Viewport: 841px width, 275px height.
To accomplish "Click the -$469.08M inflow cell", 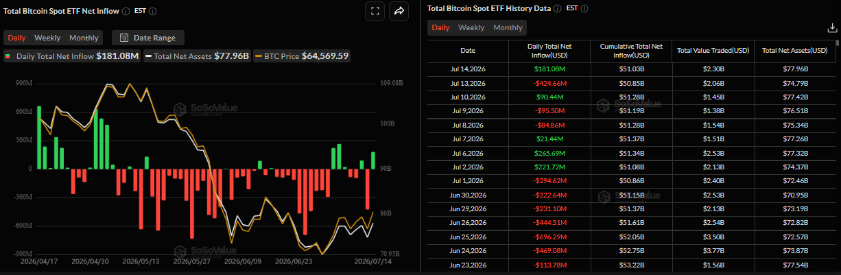I will (549, 251).
